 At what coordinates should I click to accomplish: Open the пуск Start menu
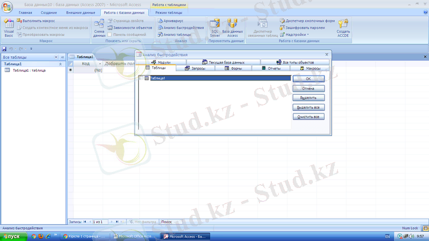pyautogui.click(x=14, y=236)
